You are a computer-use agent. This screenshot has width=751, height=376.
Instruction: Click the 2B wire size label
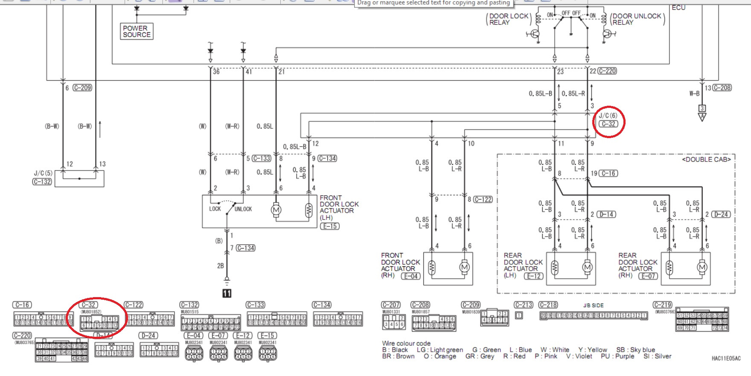[x=220, y=266]
